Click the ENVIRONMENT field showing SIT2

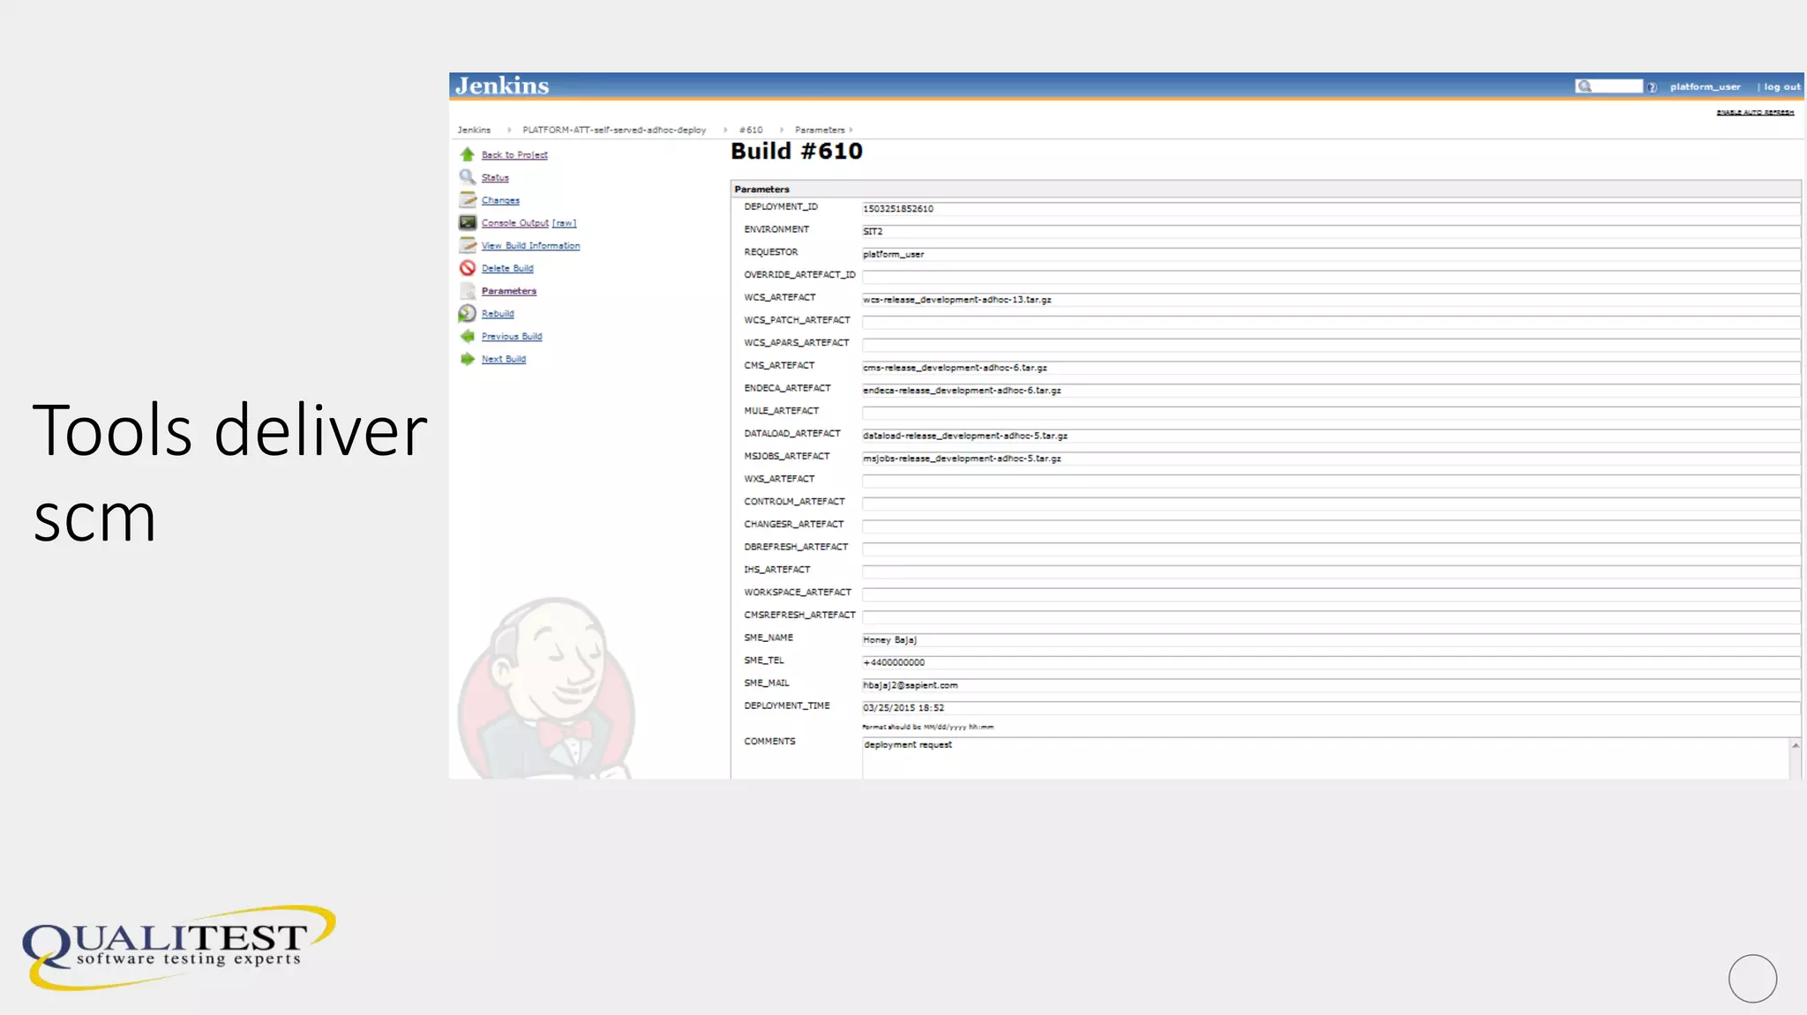pyautogui.click(x=1331, y=232)
